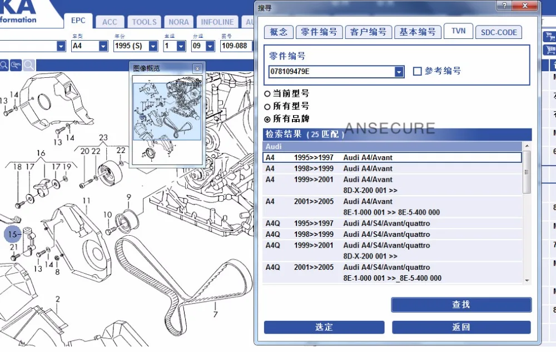The width and height of the screenshot is (556, 352).
Task: Click part callout 11 in the diagram
Action: [x=87, y=201]
